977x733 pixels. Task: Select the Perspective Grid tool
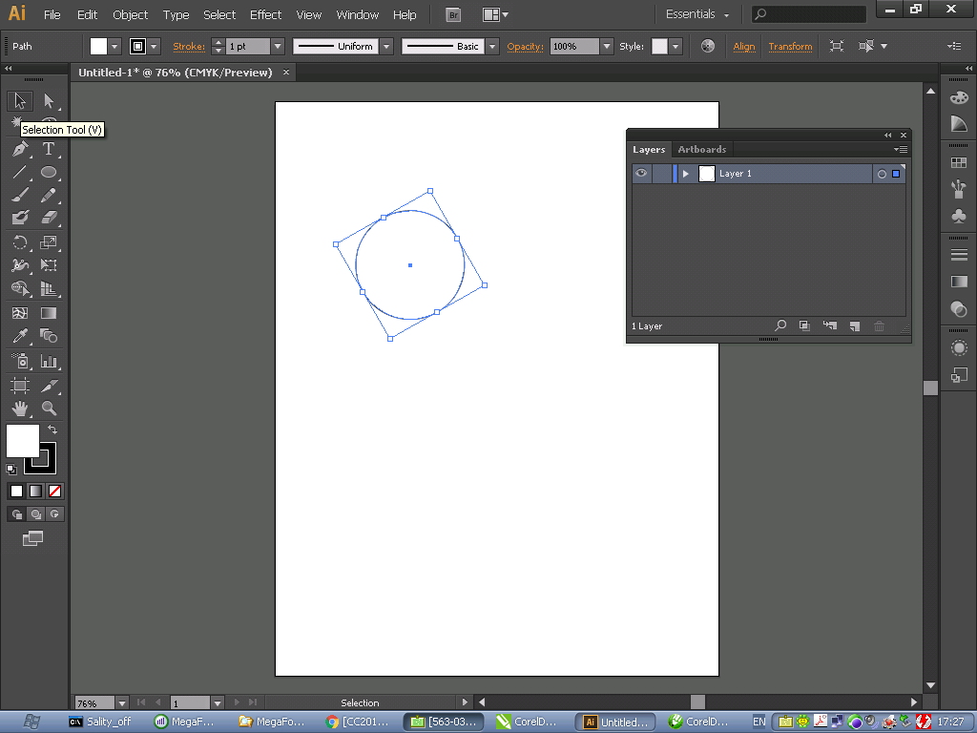49,288
